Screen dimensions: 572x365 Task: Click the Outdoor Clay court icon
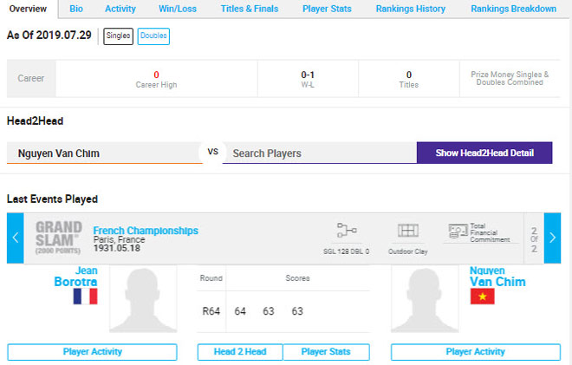[407, 231]
